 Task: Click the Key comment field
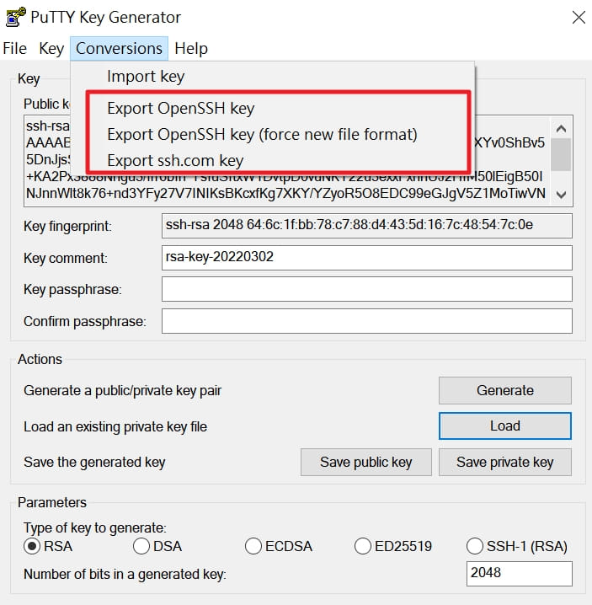(367, 258)
